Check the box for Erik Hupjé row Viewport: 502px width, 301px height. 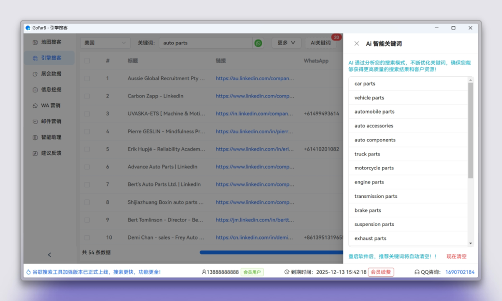pos(87,149)
